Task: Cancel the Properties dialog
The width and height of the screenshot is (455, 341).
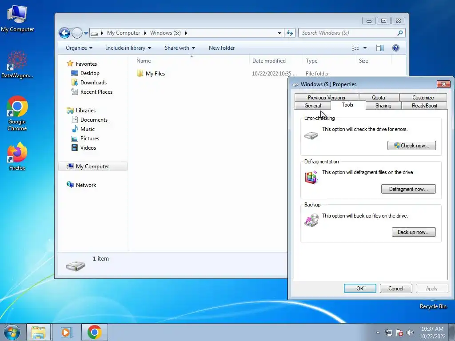Action: [x=396, y=289]
